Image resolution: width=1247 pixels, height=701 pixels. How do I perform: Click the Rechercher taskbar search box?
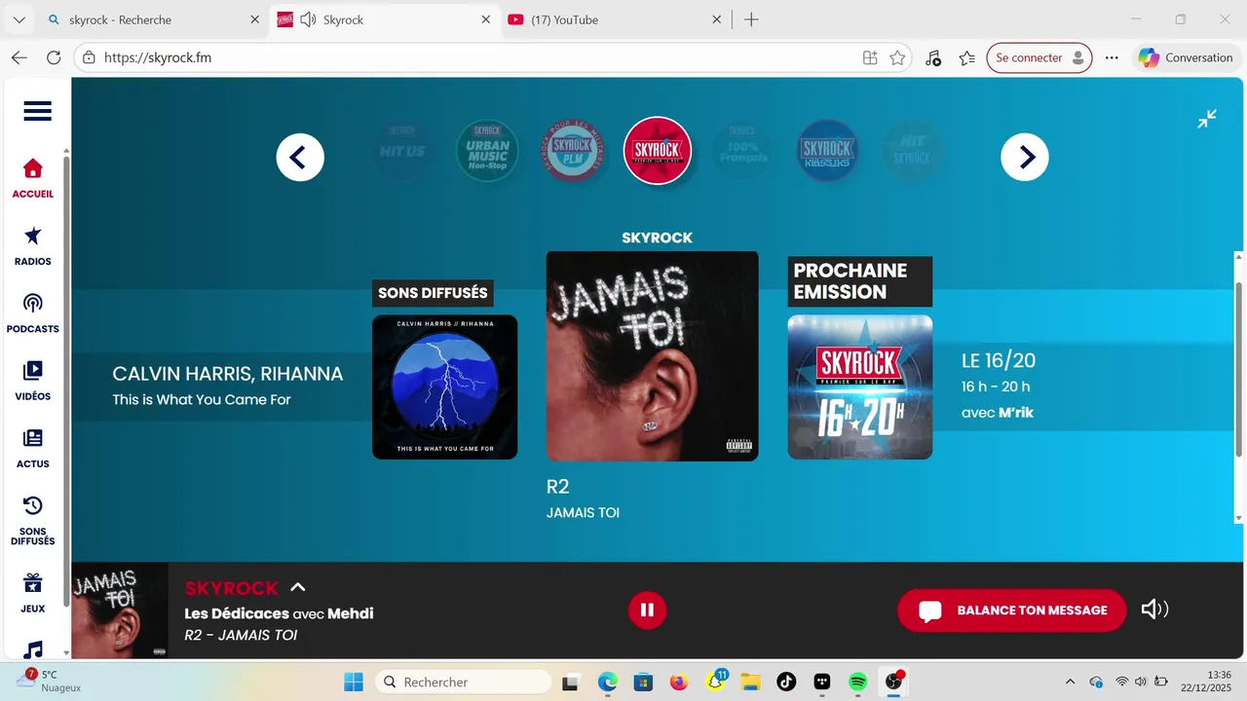pyautogui.click(x=464, y=682)
